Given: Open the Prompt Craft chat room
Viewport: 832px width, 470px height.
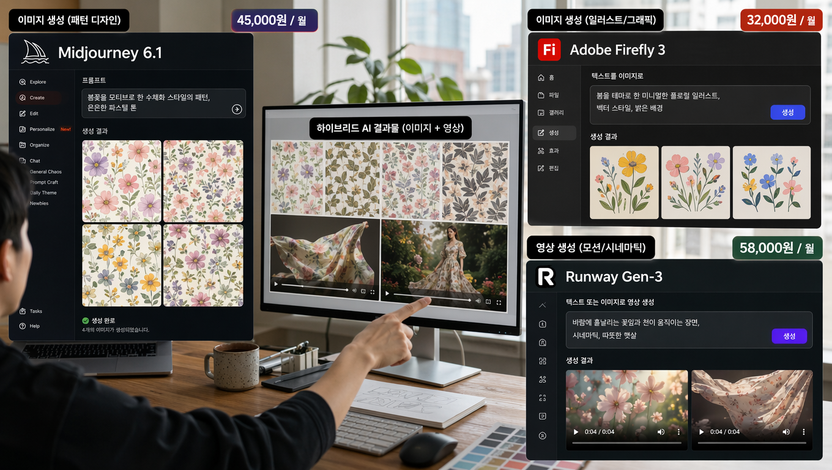Looking at the screenshot, I should (x=43, y=182).
